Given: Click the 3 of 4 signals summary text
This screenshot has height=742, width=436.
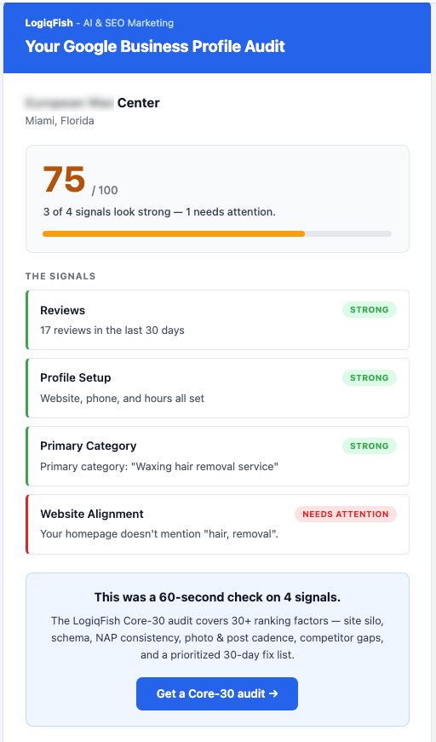Looking at the screenshot, I should click(159, 212).
